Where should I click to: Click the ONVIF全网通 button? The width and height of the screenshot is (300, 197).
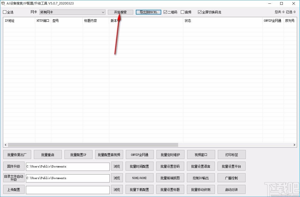[140, 154]
